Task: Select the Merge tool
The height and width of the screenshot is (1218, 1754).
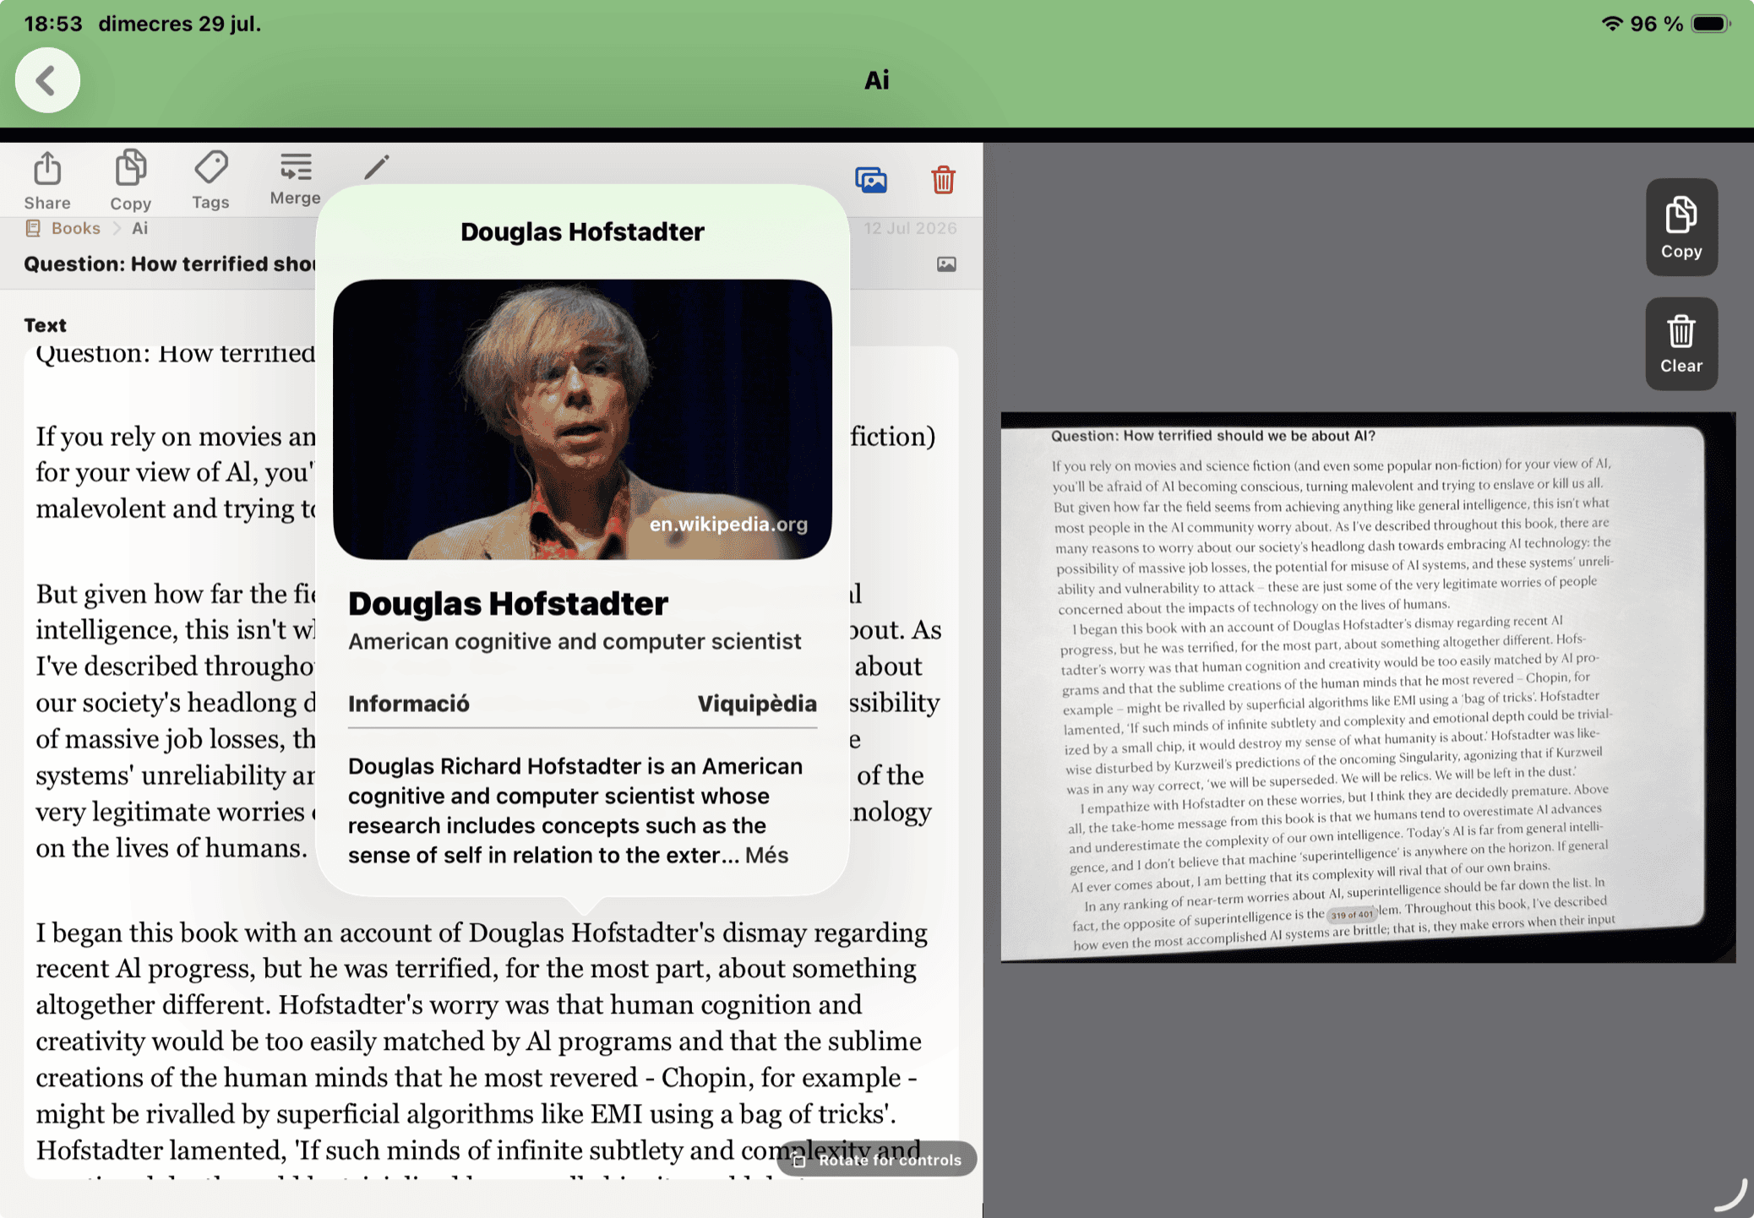Action: (x=296, y=179)
